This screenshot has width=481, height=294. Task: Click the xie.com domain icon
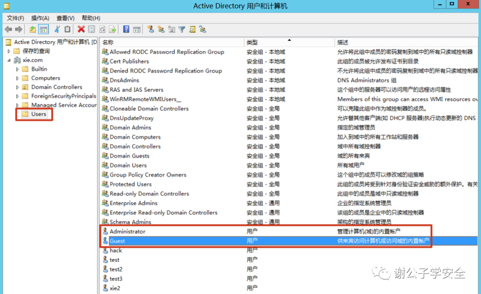(17, 60)
